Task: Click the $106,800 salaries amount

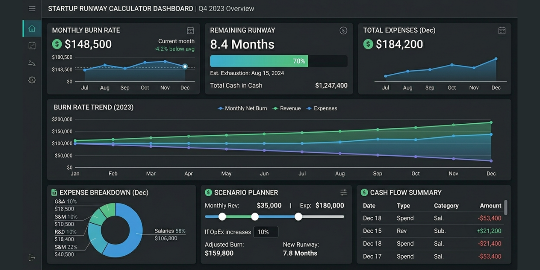Action: 166,238
